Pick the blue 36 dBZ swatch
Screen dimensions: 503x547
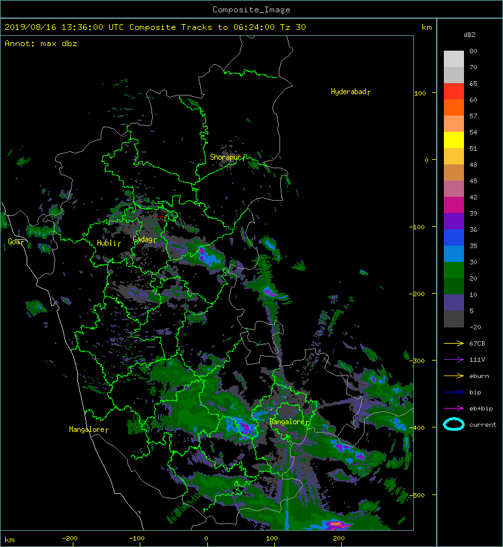click(454, 237)
